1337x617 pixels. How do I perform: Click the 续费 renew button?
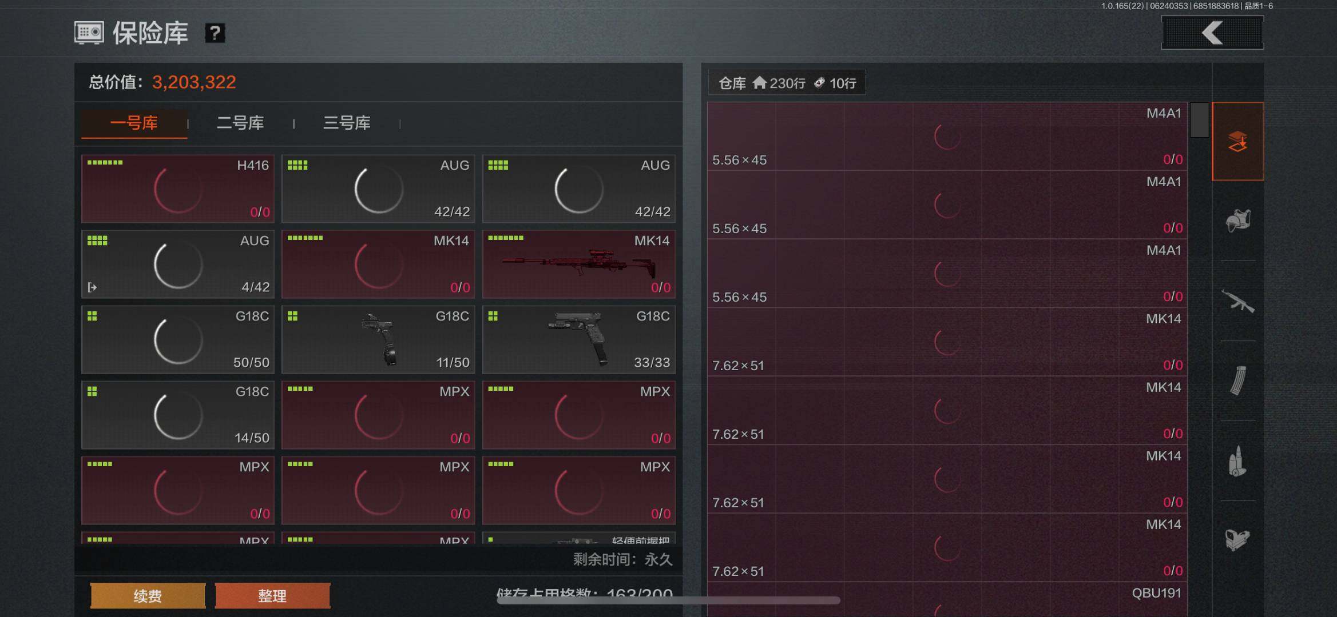tap(148, 596)
